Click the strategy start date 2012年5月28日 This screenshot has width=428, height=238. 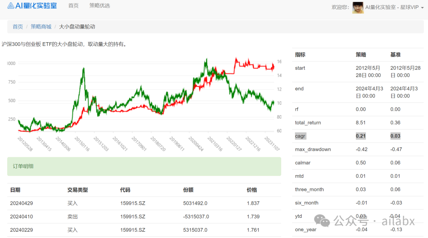coord(368,72)
